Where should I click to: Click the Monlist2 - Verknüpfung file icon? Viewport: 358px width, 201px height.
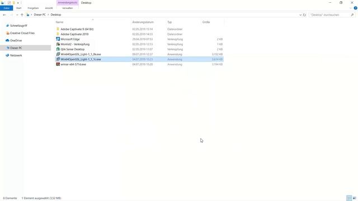58,44
